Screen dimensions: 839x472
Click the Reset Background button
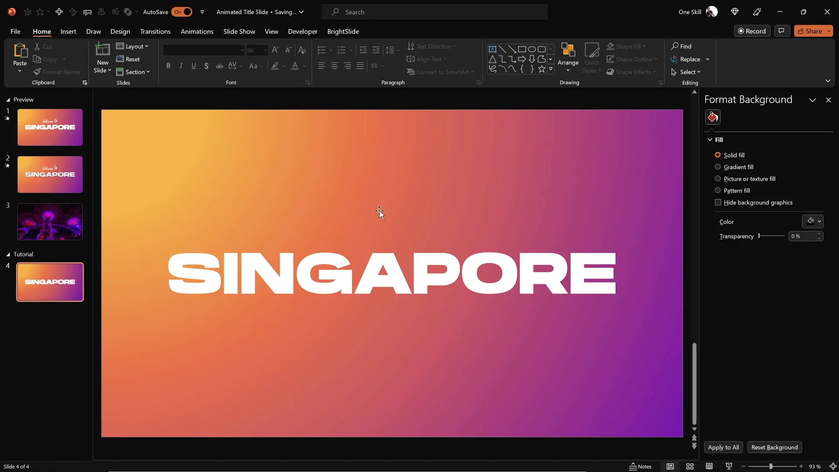(775, 447)
